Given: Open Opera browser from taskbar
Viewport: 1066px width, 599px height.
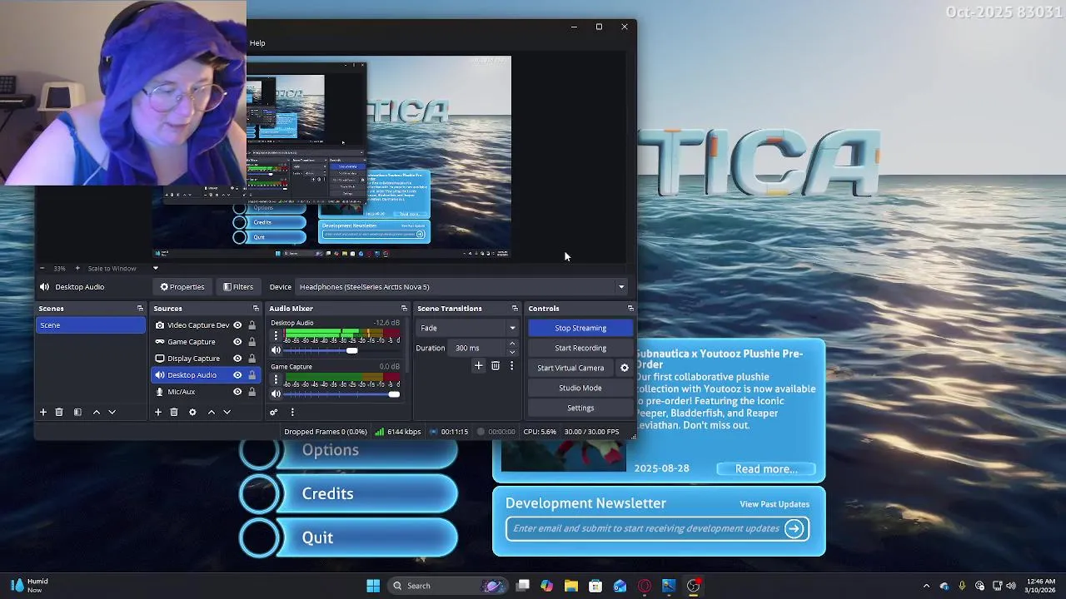Looking at the screenshot, I should pos(645,586).
